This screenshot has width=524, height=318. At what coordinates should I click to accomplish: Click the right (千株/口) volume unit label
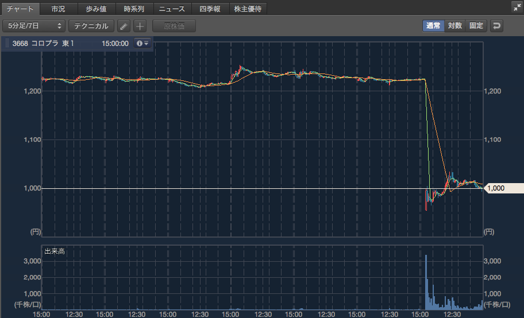[x=497, y=304]
